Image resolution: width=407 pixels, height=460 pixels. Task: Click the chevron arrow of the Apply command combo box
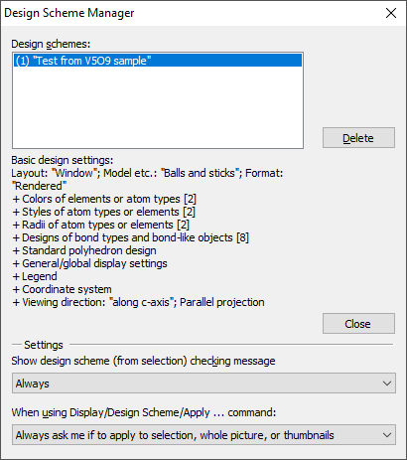click(387, 435)
